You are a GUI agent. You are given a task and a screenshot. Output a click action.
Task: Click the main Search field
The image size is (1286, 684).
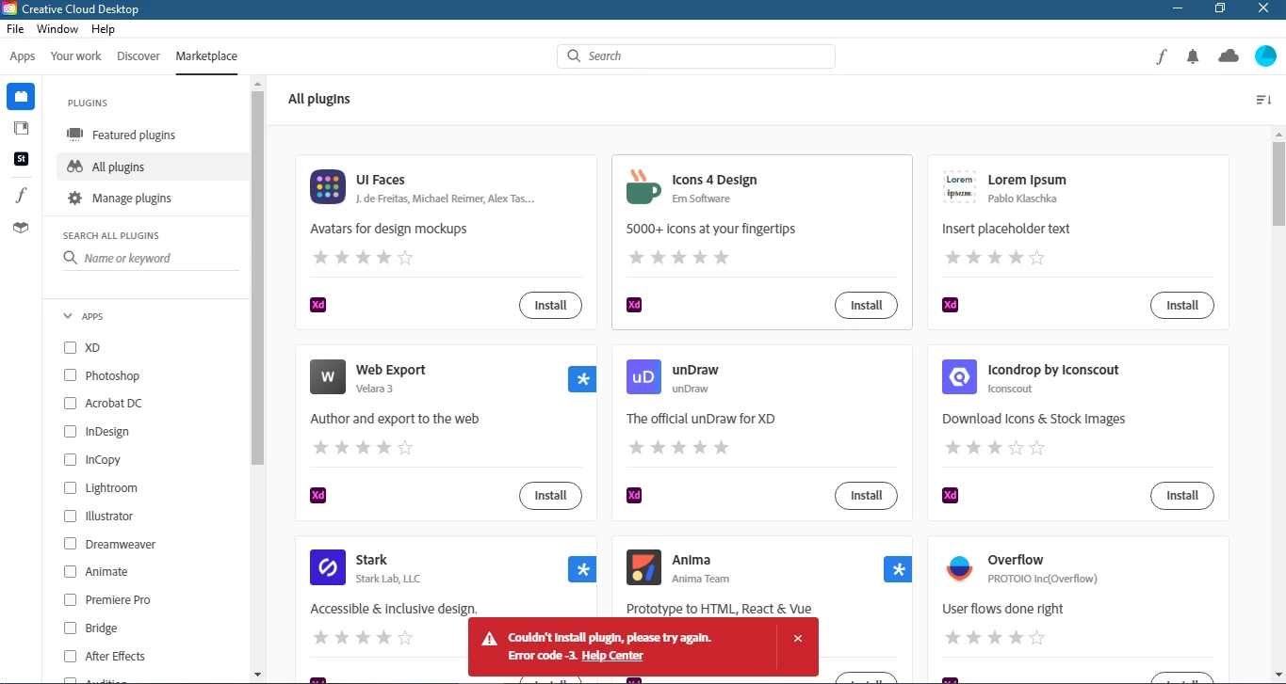pos(696,56)
